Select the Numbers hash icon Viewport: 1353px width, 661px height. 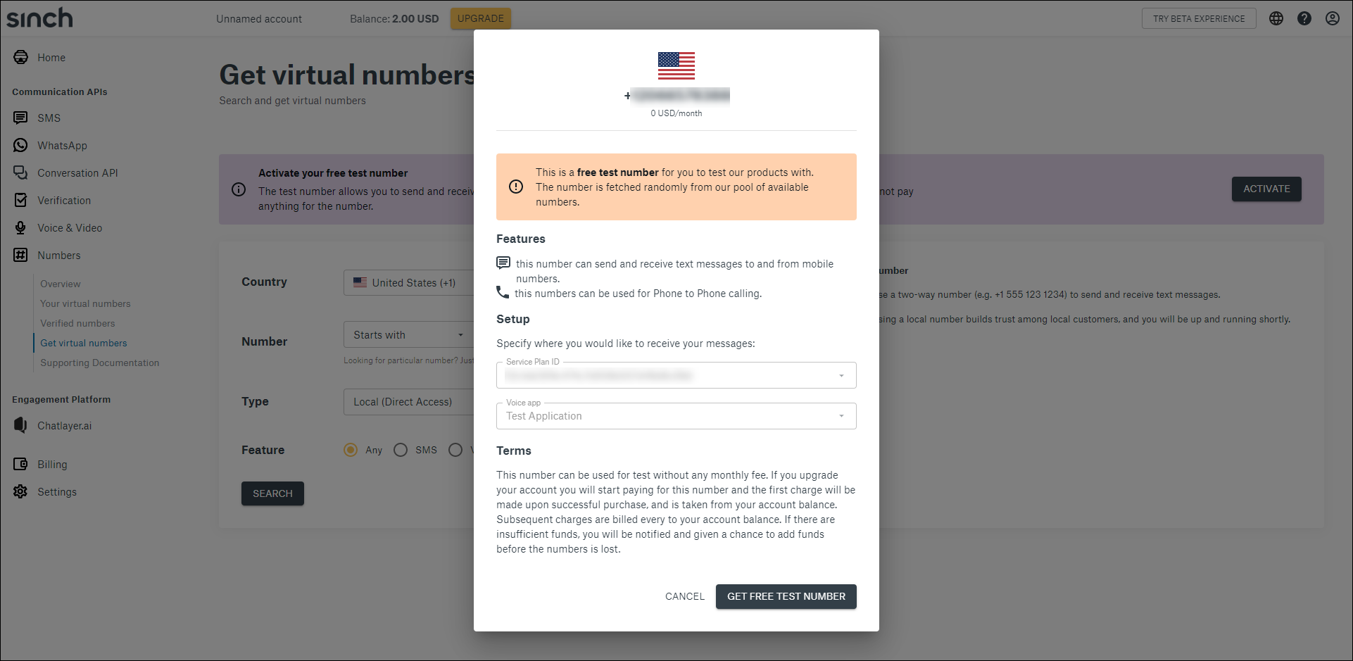[20, 255]
